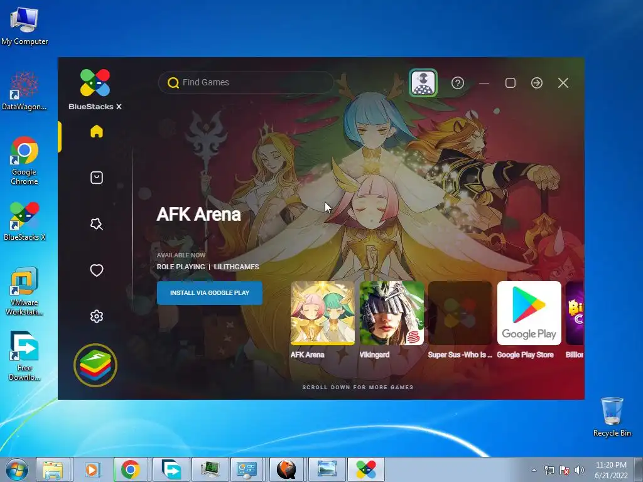Select the Super Sus game thumbnail

click(460, 313)
